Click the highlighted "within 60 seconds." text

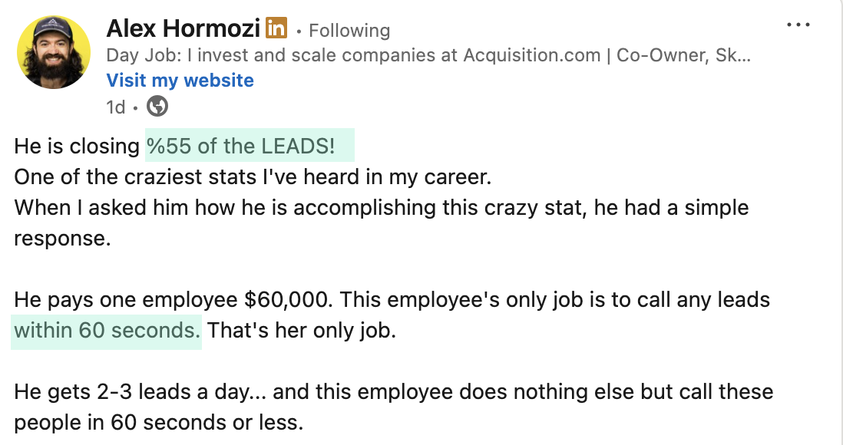[107, 331]
